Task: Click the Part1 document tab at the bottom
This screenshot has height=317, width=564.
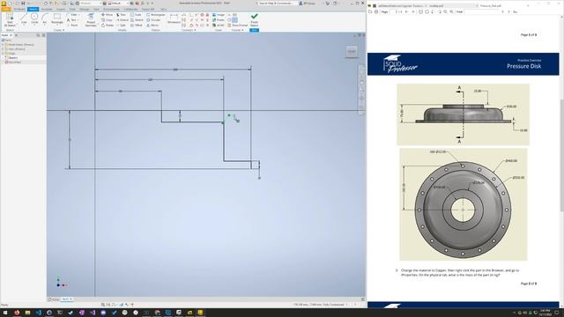Action: coord(67,299)
